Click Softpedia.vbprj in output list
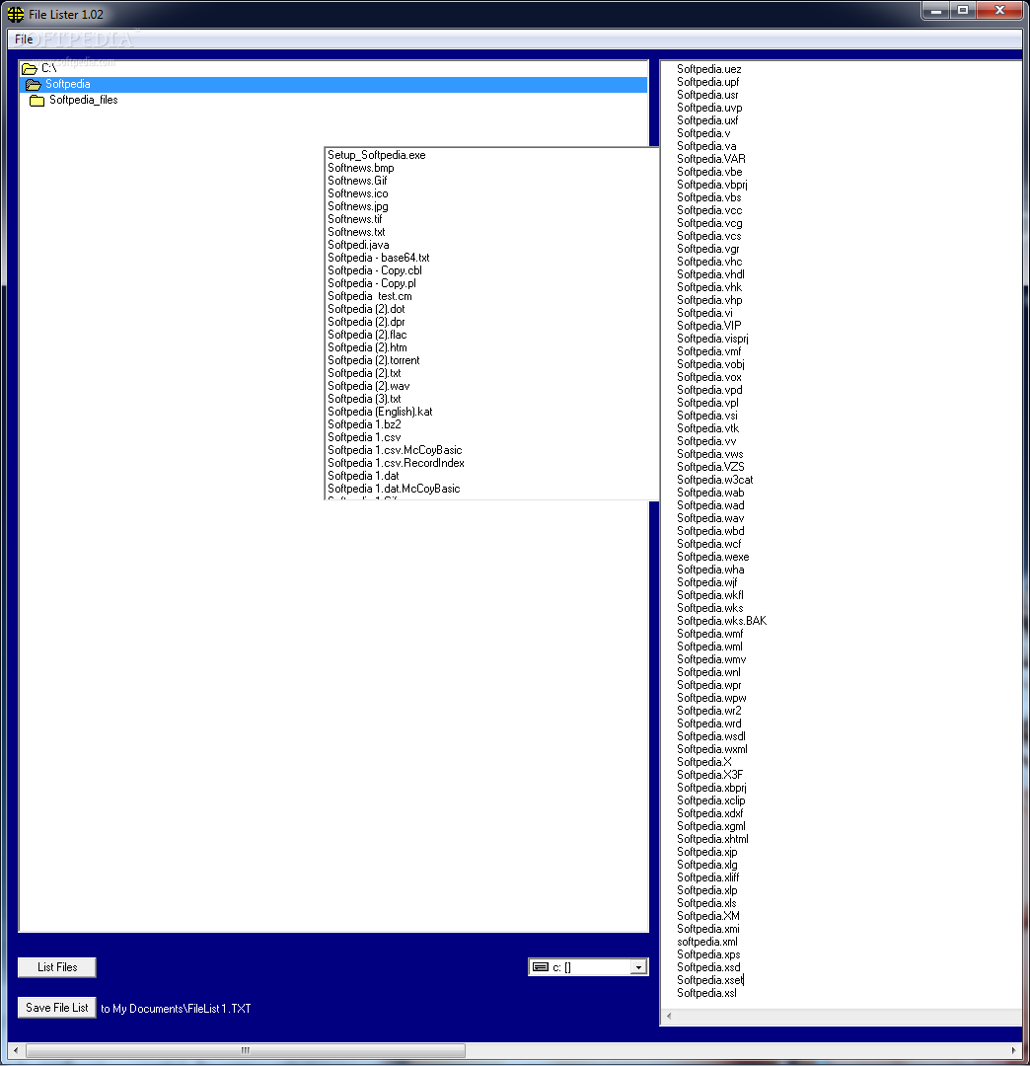1030x1066 pixels. [x=712, y=185]
